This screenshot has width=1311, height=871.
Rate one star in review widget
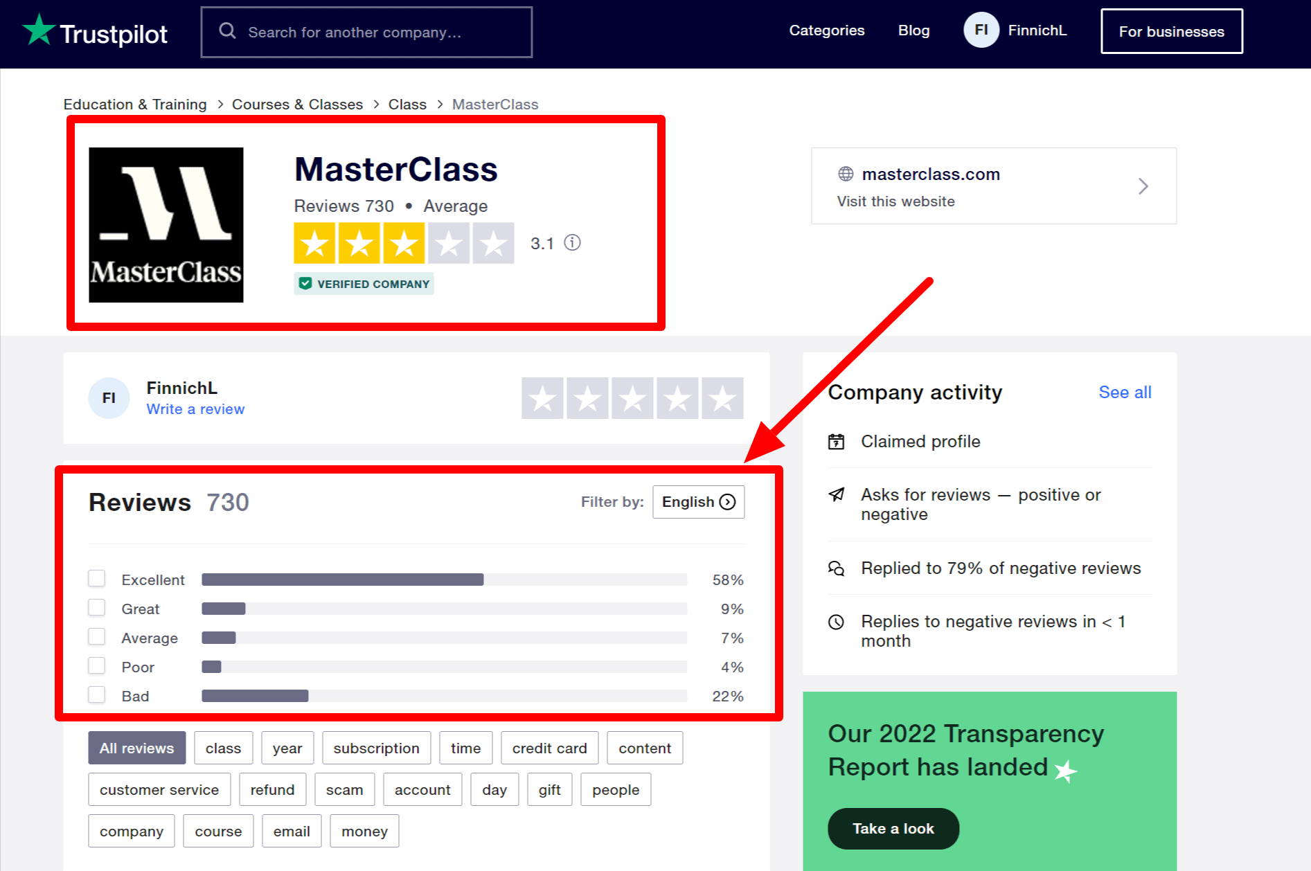(x=542, y=398)
